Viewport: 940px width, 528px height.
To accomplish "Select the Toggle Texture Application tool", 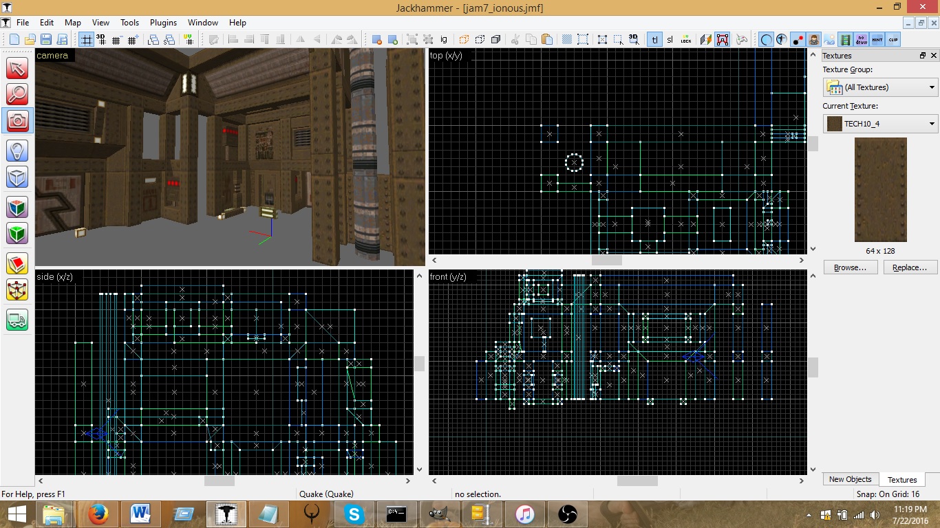I will [17, 206].
